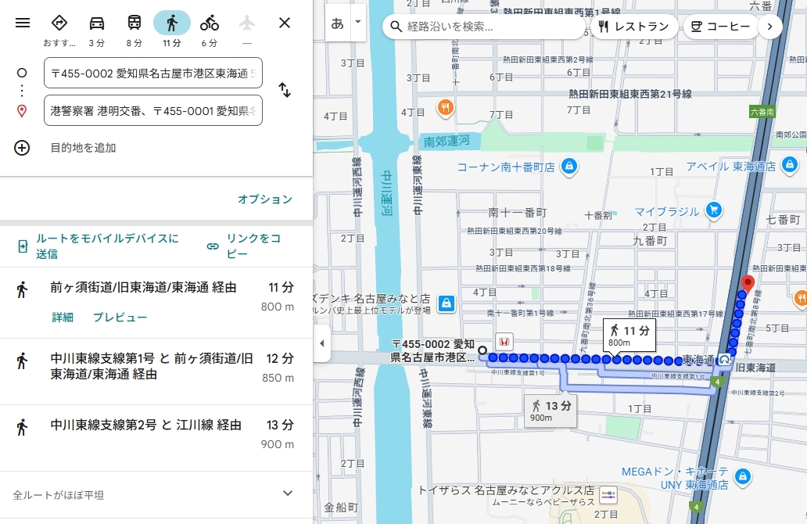Open プレビュー for the first route
The height and width of the screenshot is (524, 807).
tap(120, 318)
